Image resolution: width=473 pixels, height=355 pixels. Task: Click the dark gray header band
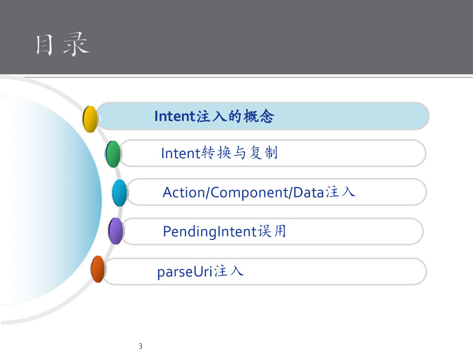coord(277,37)
